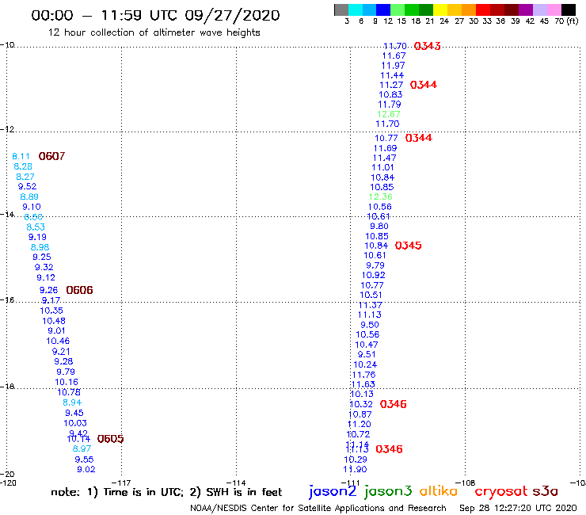This screenshot has height=515, width=586.
Task: Click the bottom 11.90 value
Action: coord(355,469)
